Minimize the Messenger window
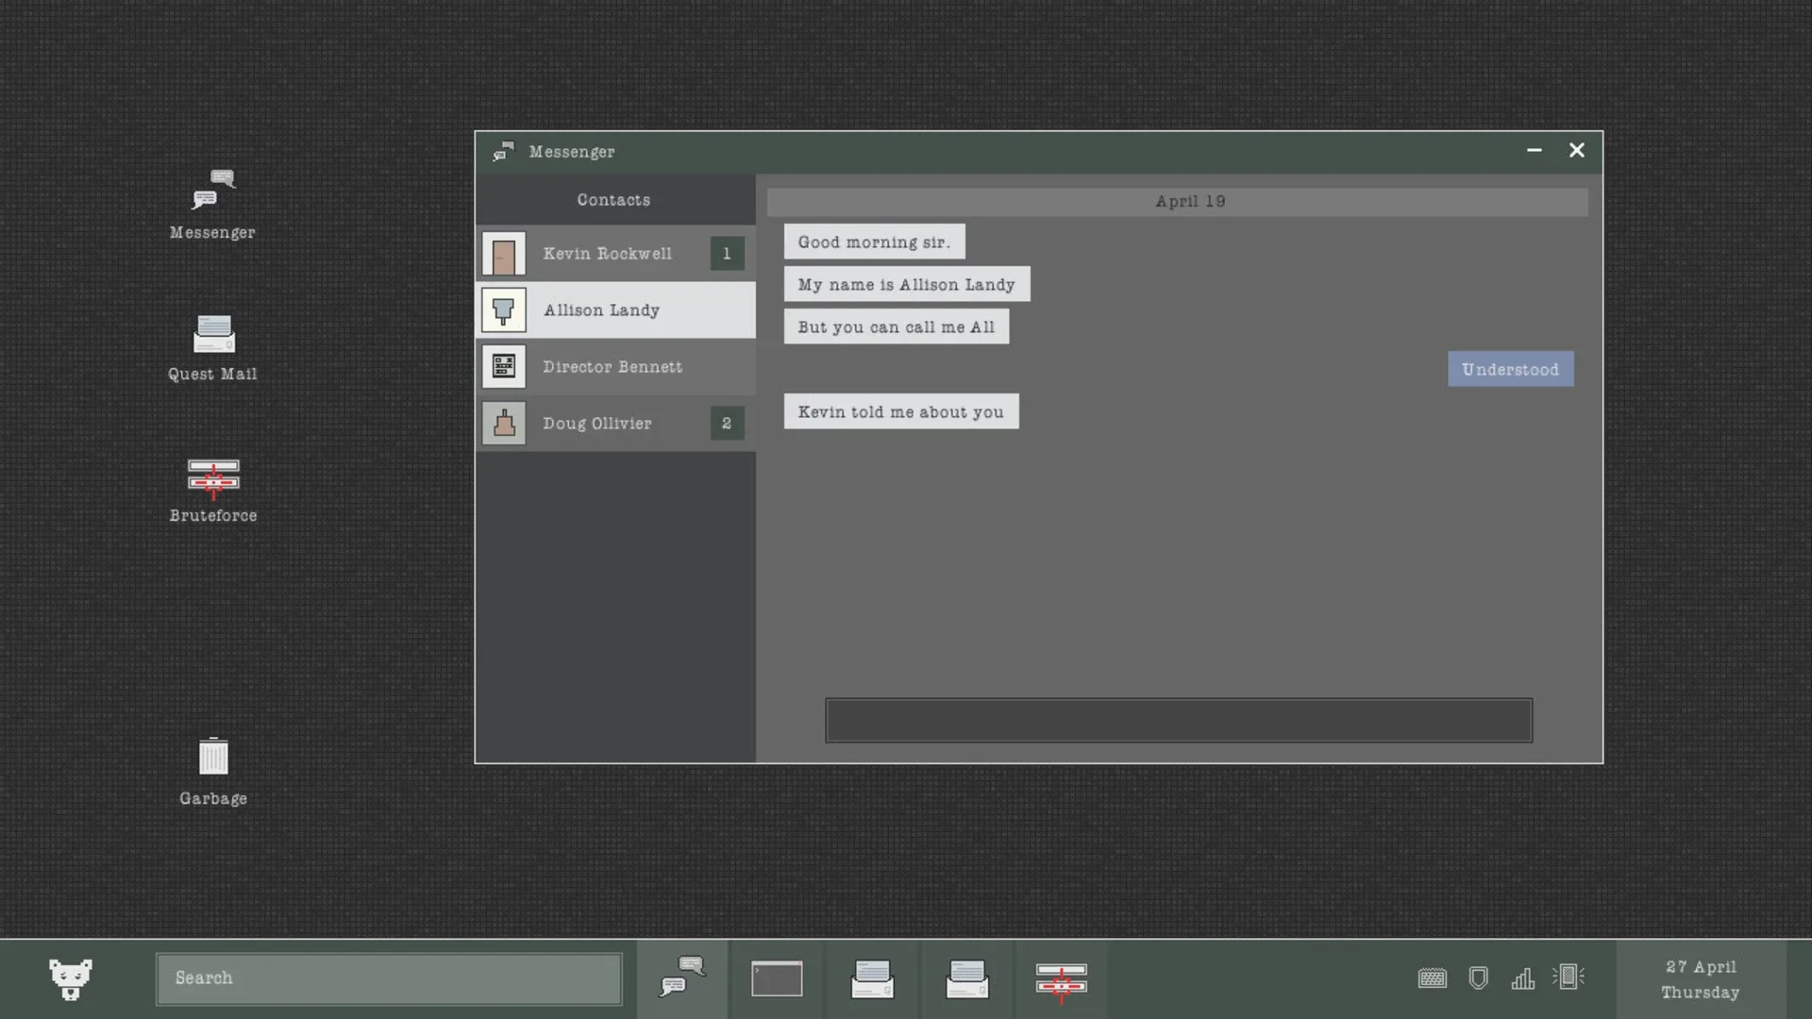This screenshot has height=1019, width=1812. coord(1534,151)
